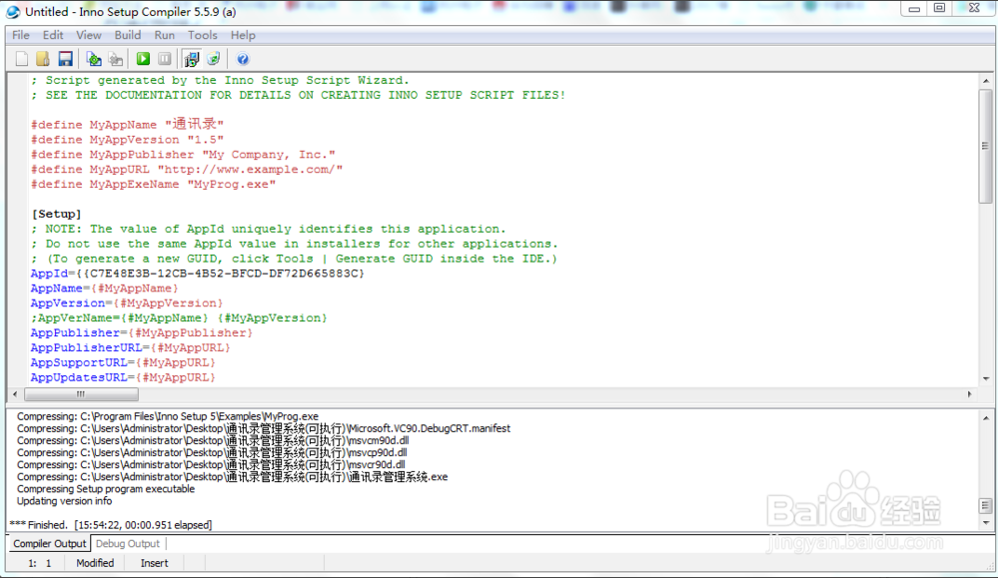998x578 pixels.
Task: Click the 'Compressing Setup program executable' line
Action: point(106,489)
